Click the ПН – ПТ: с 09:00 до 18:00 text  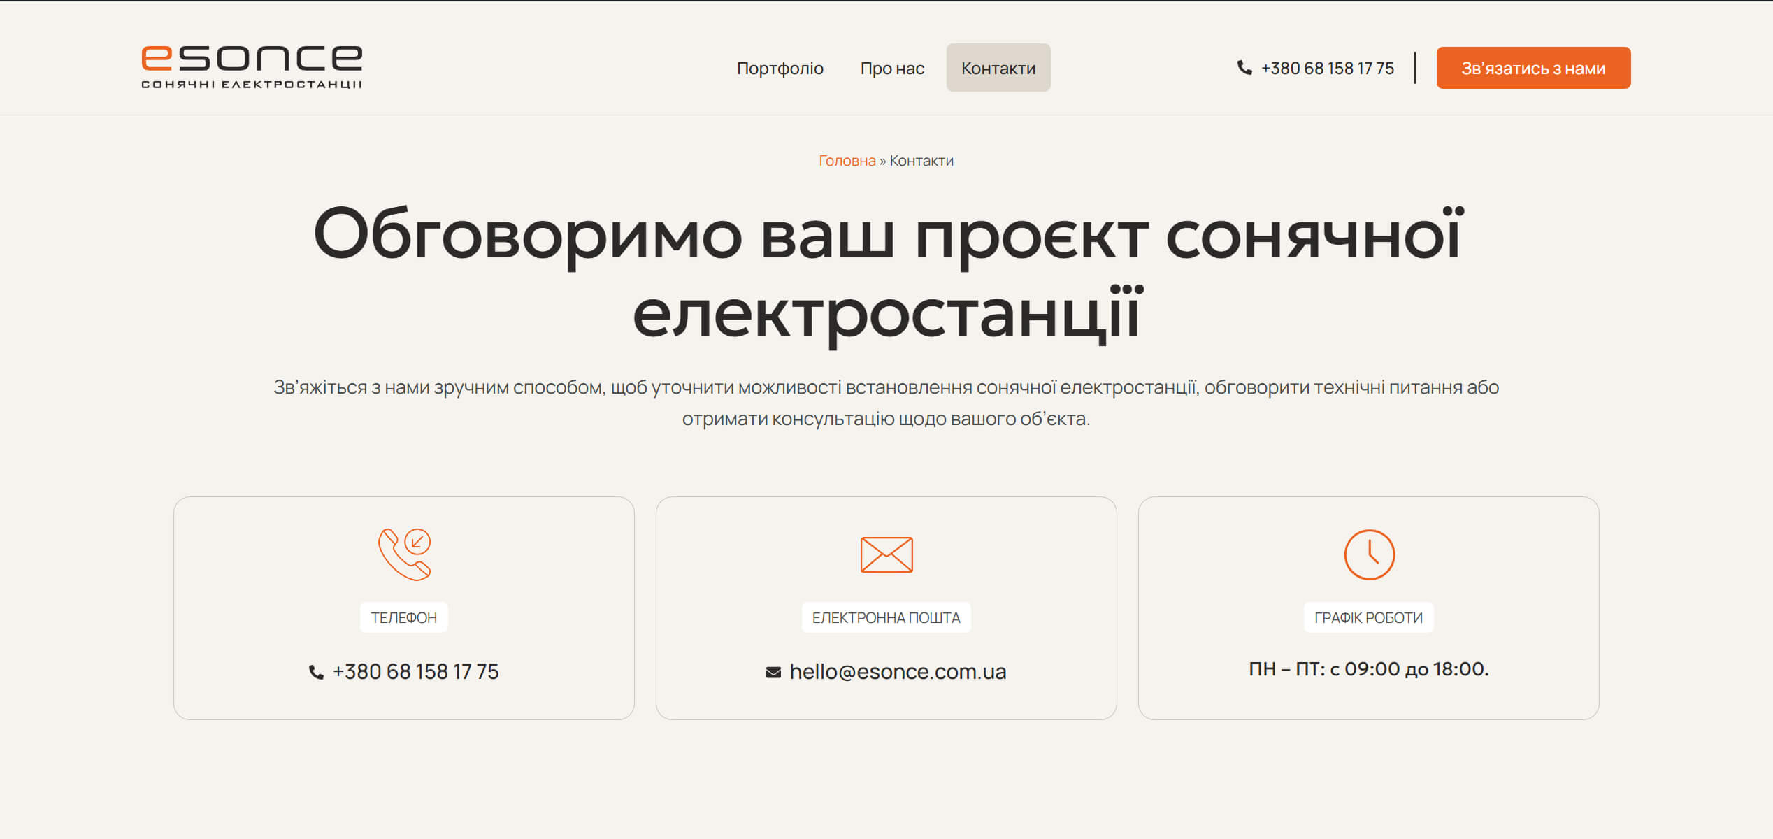[x=1369, y=669]
